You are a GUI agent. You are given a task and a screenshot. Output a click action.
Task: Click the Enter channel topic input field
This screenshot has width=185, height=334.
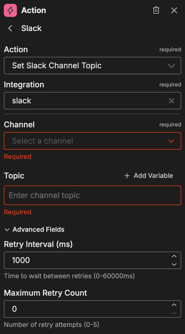[x=92, y=195]
